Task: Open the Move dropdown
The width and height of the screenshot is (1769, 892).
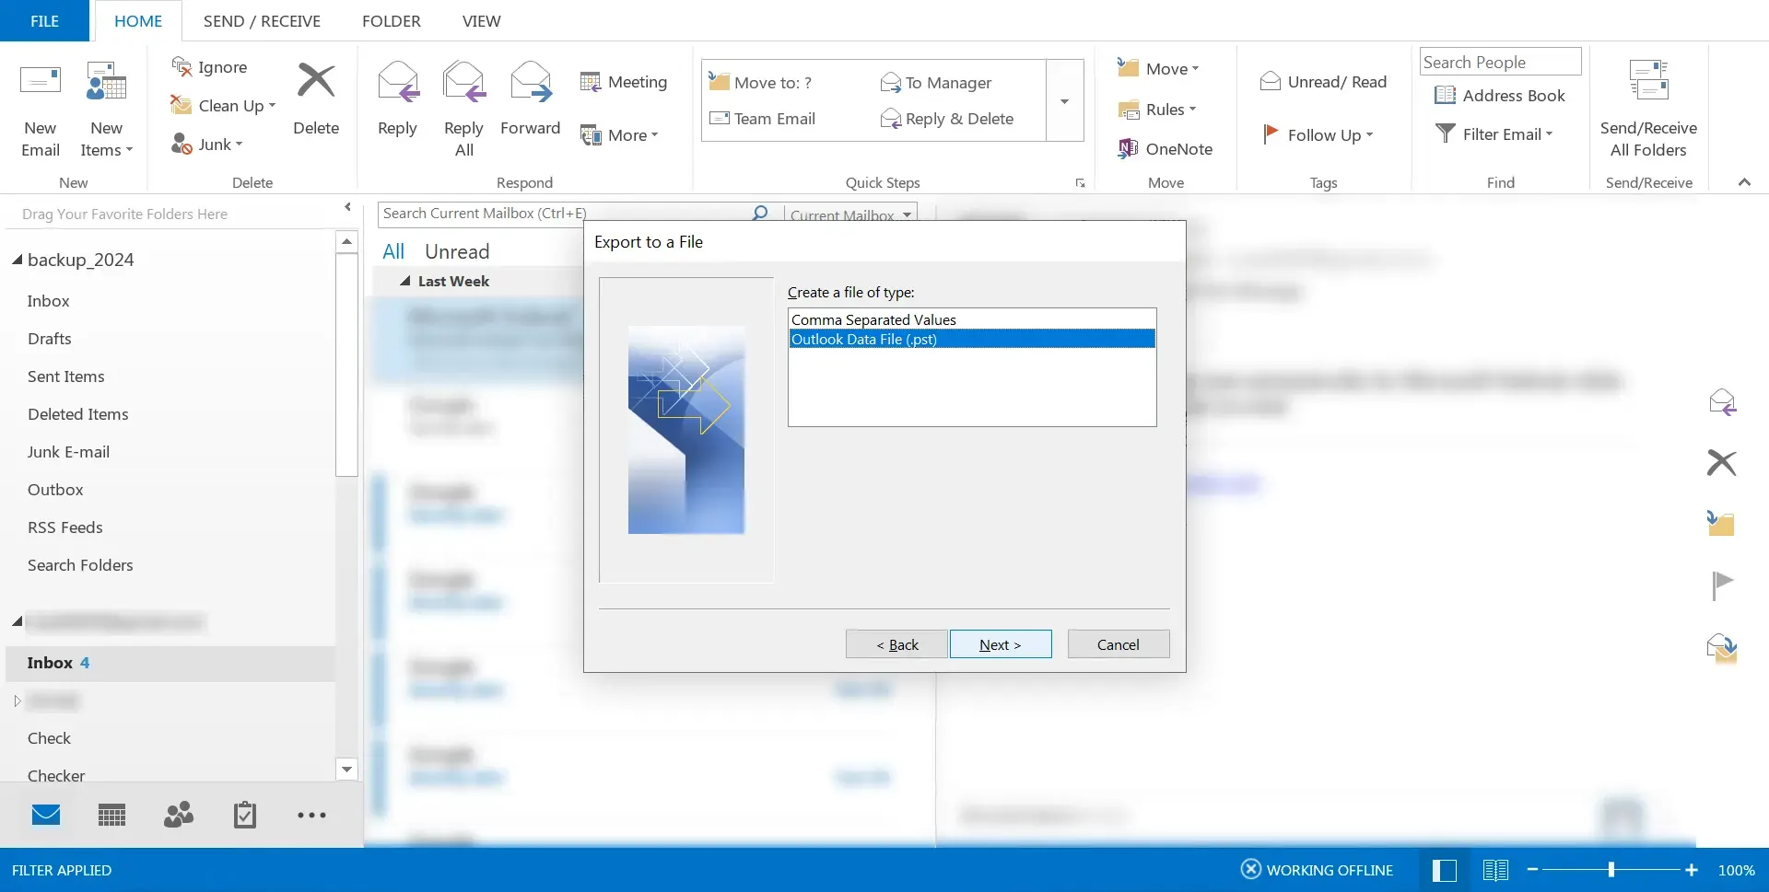Action: (1158, 69)
